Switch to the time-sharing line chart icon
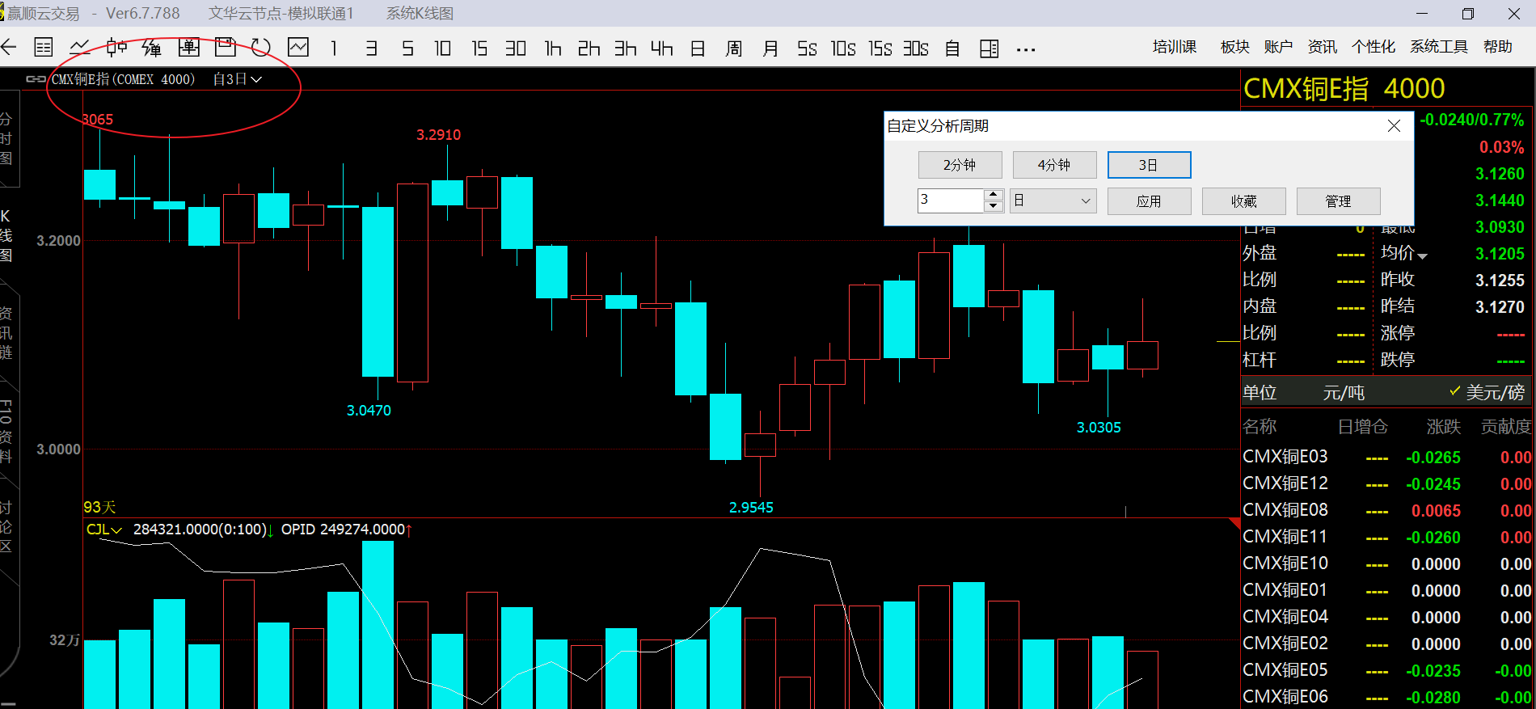Screen dimensions: 1536x709 pyautogui.click(x=80, y=48)
